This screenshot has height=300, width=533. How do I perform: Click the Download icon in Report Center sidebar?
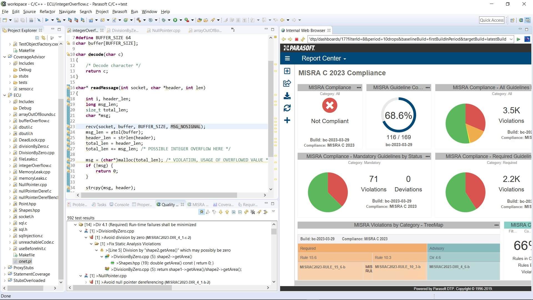(x=287, y=96)
